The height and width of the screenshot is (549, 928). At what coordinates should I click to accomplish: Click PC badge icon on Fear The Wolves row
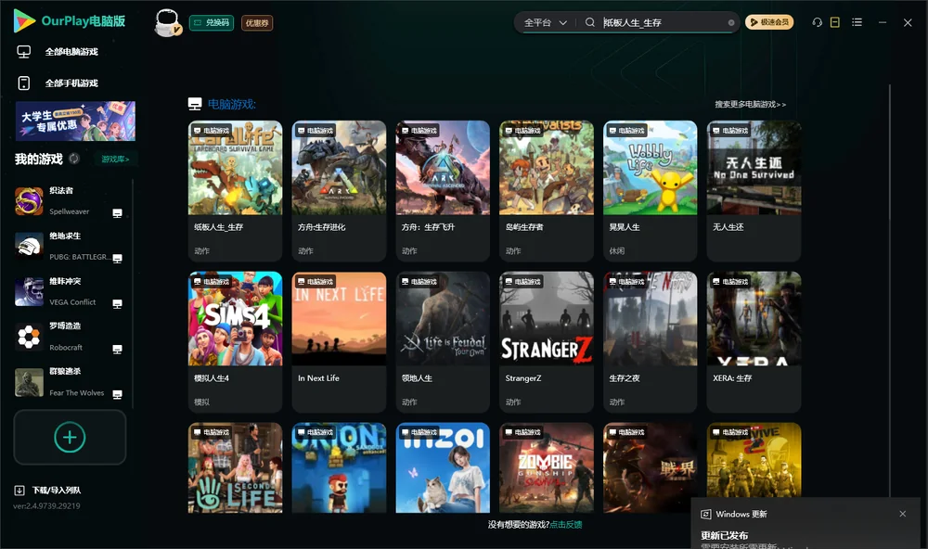coord(117,395)
